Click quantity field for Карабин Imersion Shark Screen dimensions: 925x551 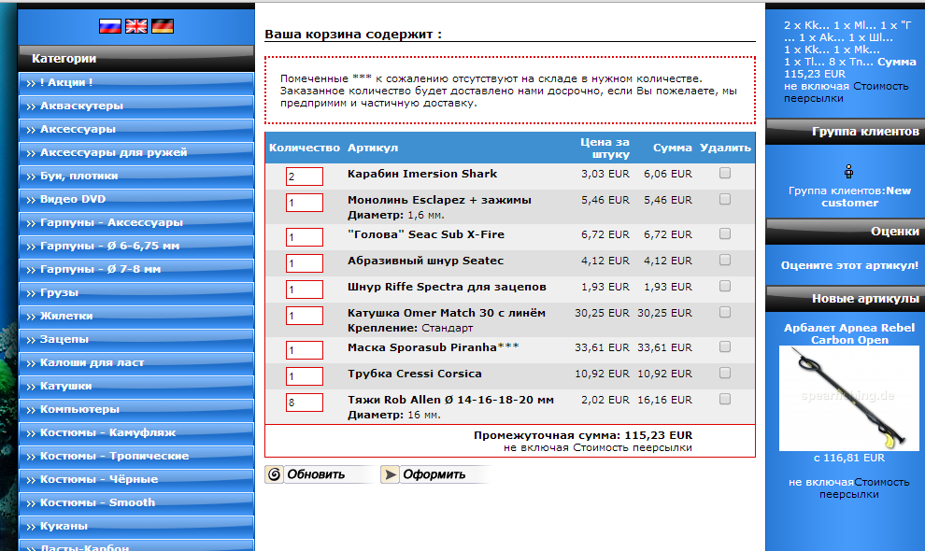click(x=305, y=177)
